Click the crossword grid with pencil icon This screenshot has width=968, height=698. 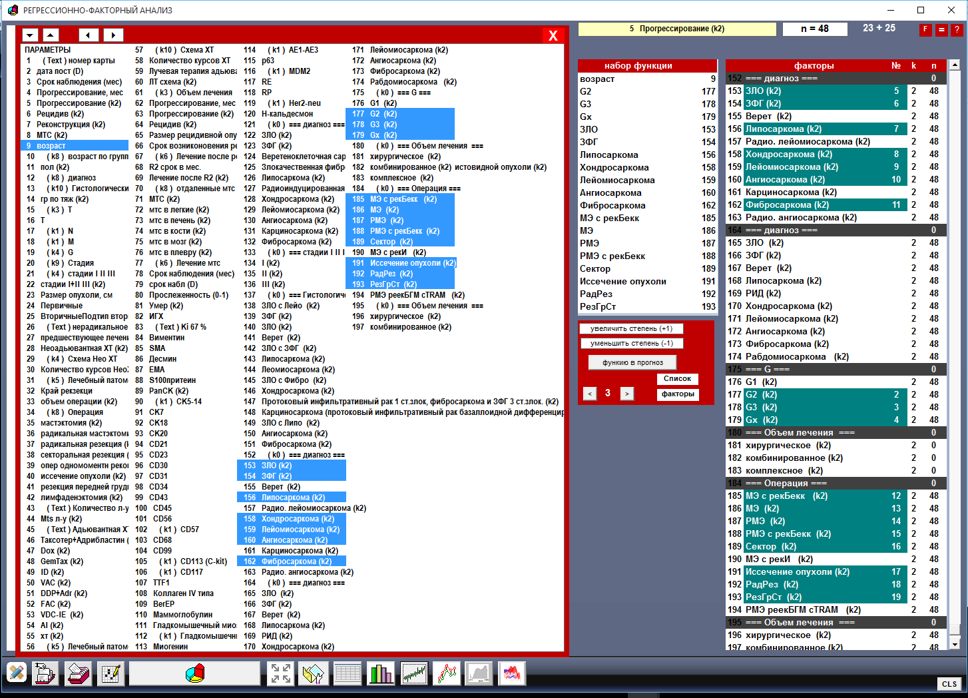point(111,673)
